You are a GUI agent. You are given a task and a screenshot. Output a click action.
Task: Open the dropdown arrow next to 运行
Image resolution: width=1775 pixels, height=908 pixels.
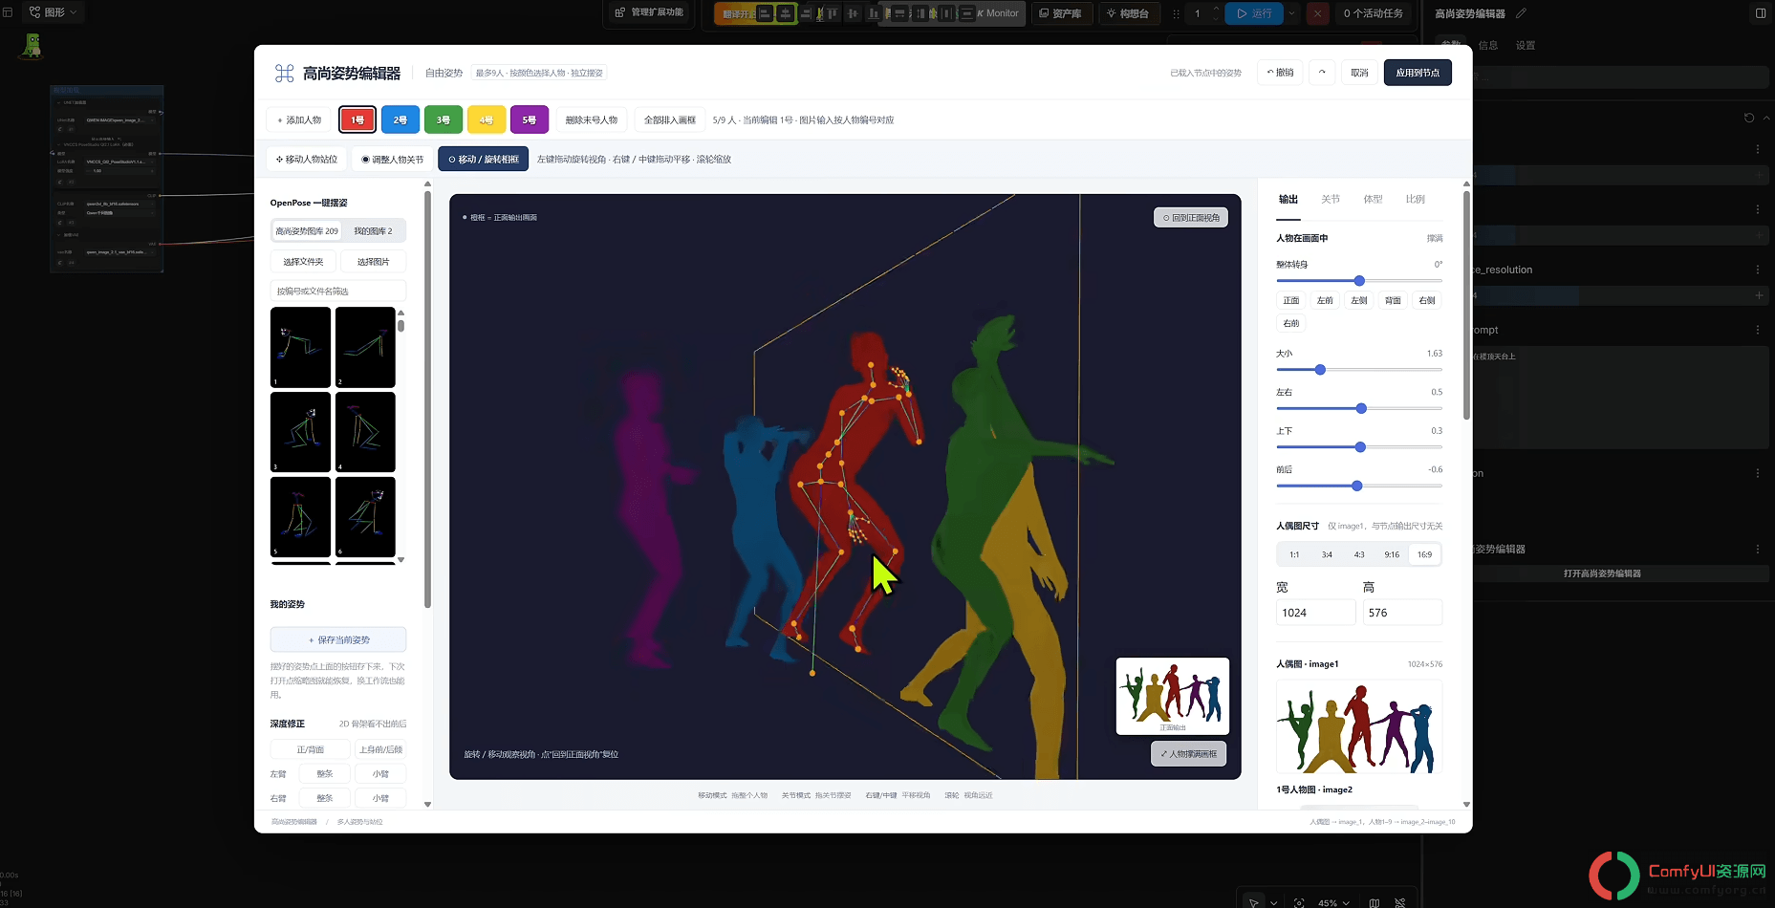(x=1292, y=13)
